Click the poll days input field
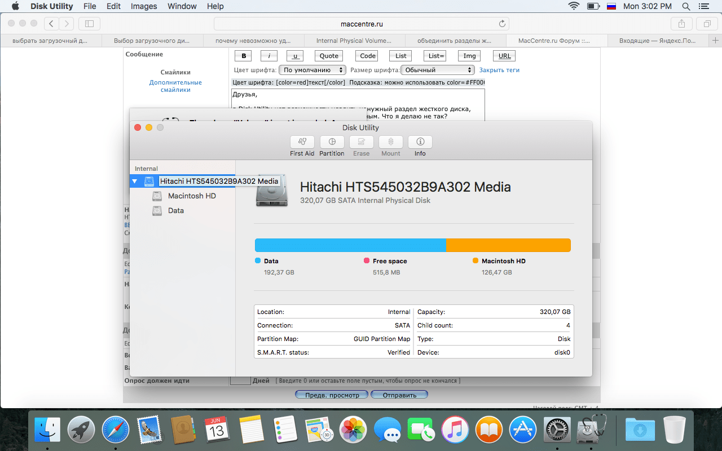The image size is (722, 451). coord(240,381)
